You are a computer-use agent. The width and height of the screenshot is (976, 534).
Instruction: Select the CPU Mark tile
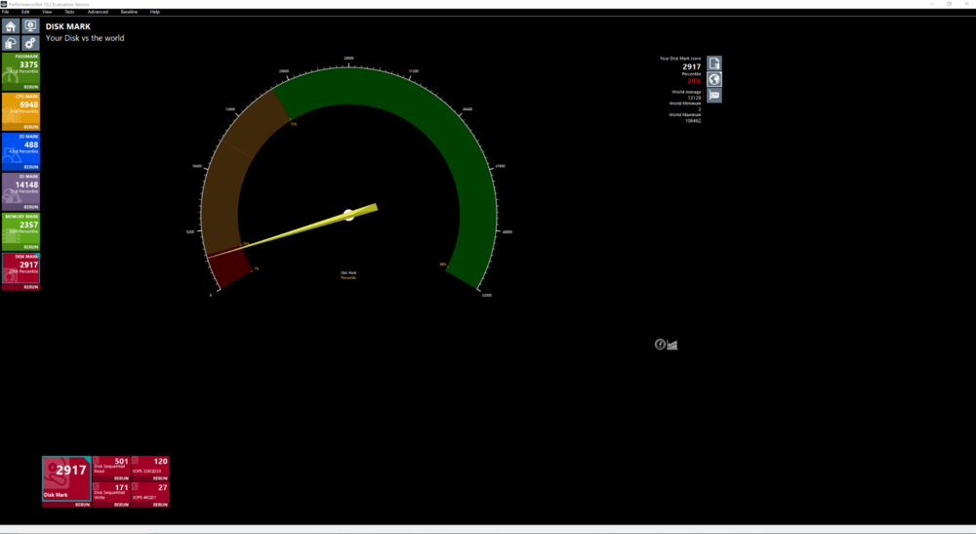(20, 107)
